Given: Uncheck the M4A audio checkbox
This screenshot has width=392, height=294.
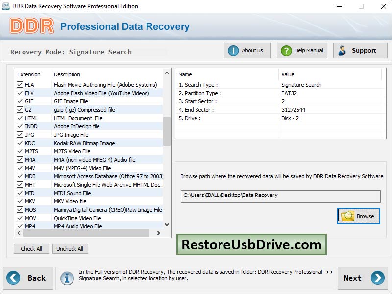Looking at the screenshot, I should click(x=20, y=160).
